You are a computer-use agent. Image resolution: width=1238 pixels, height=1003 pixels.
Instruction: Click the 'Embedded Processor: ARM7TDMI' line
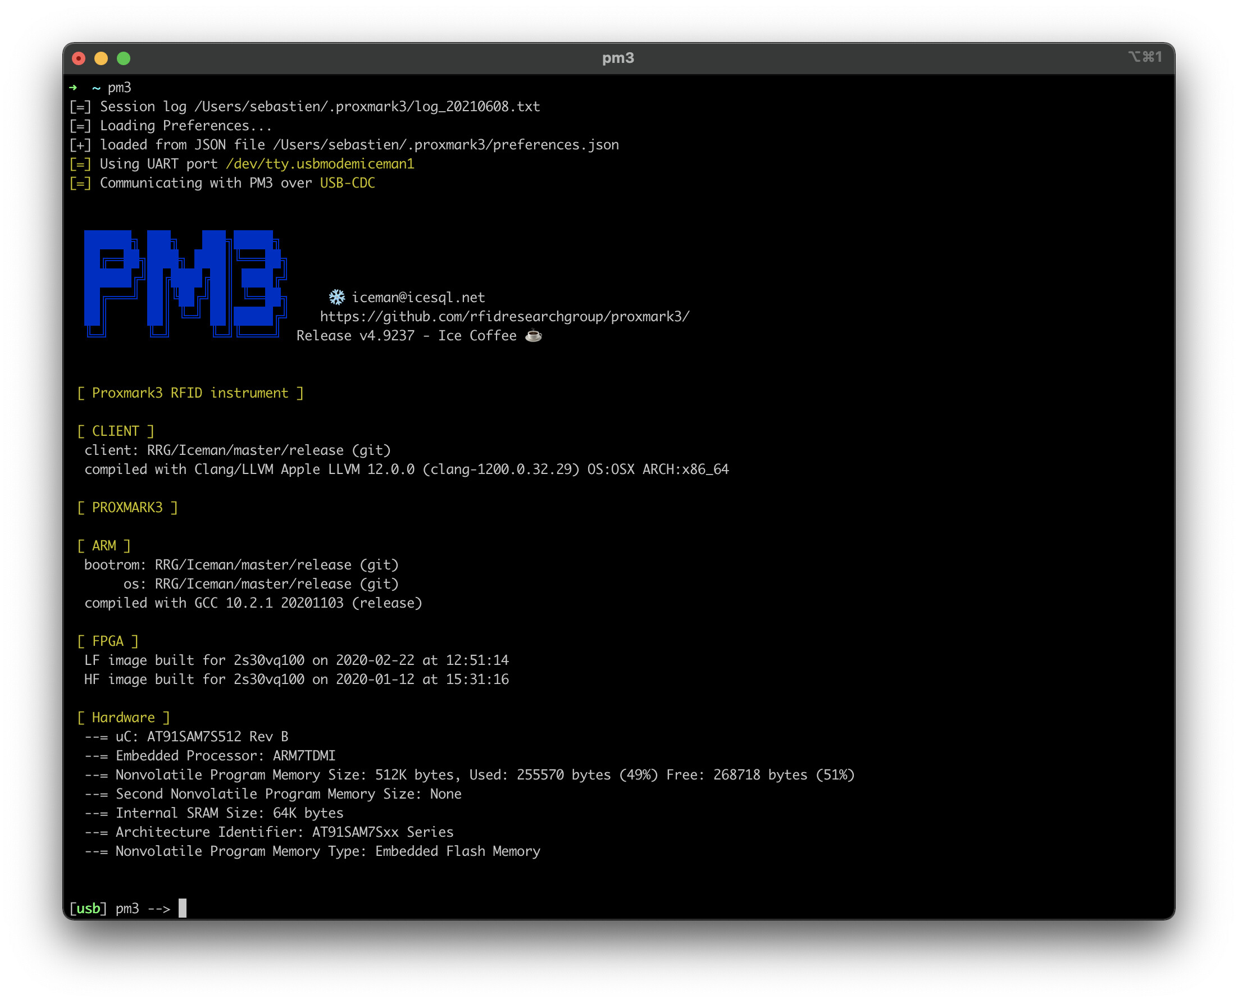[210, 756]
